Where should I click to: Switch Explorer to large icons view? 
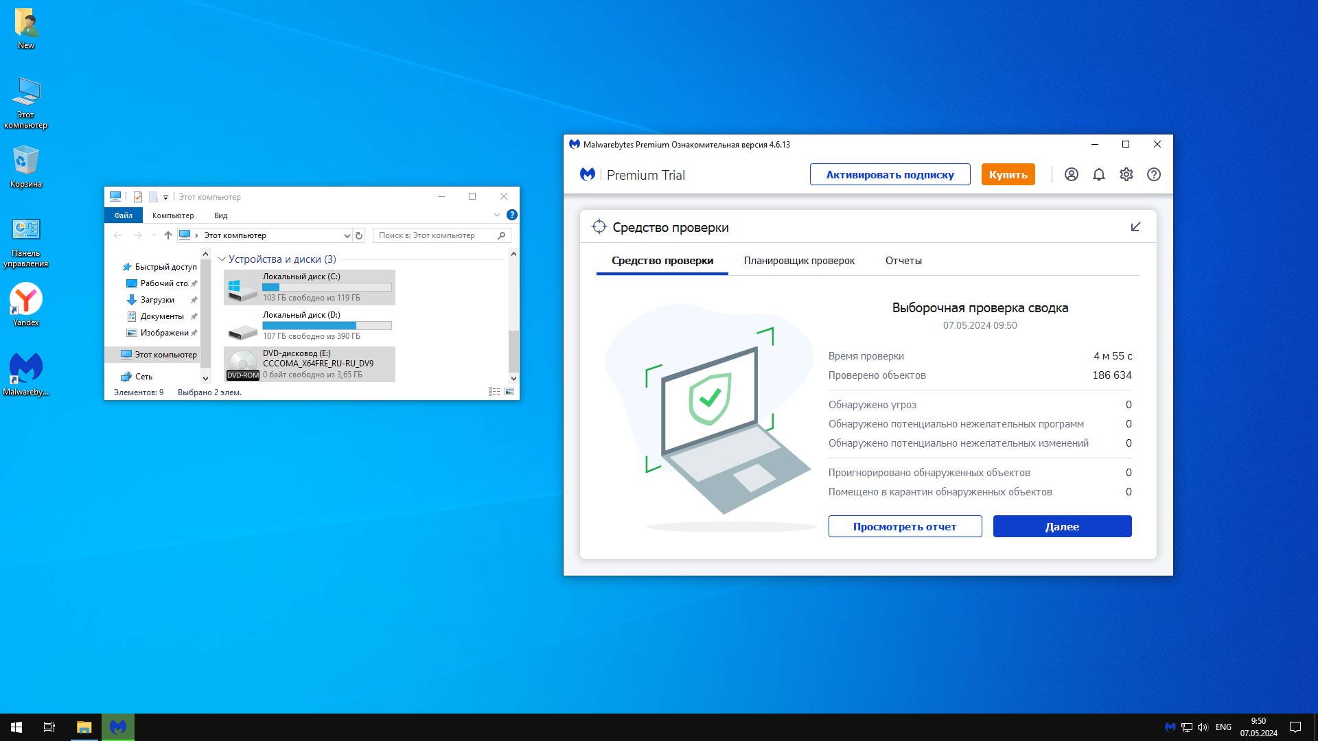pyautogui.click(x=509, y=392)
